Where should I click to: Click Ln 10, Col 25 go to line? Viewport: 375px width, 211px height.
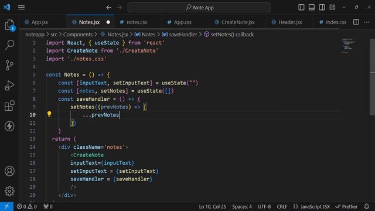(x=212, y=206)
